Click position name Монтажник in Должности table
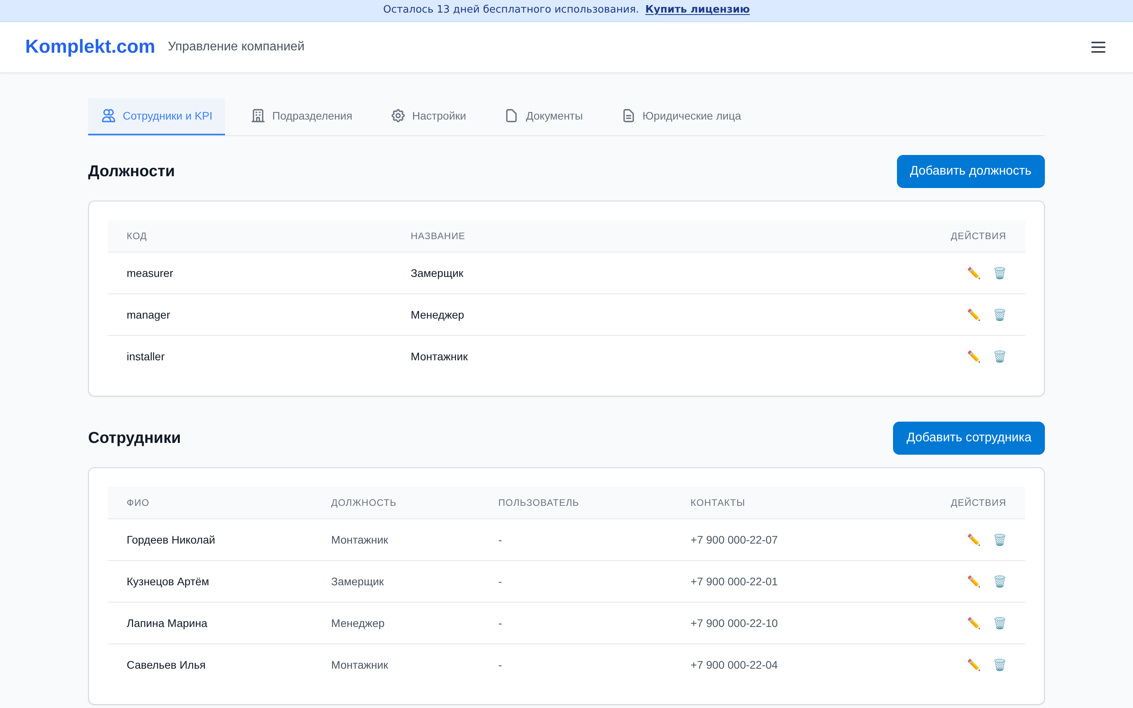 coord(439,356)
